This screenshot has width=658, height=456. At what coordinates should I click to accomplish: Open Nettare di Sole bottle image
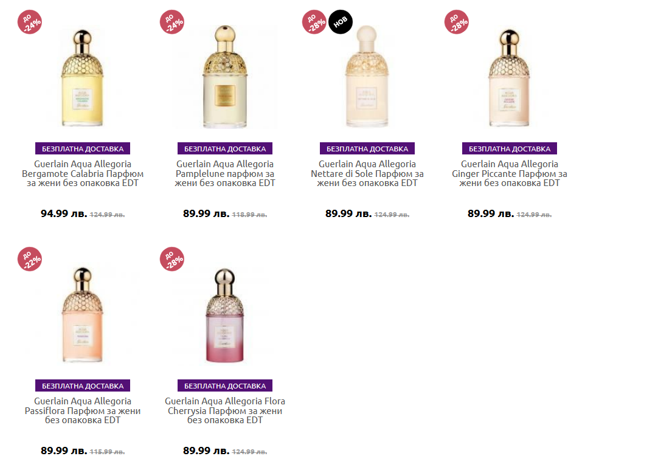pos(367,76)
